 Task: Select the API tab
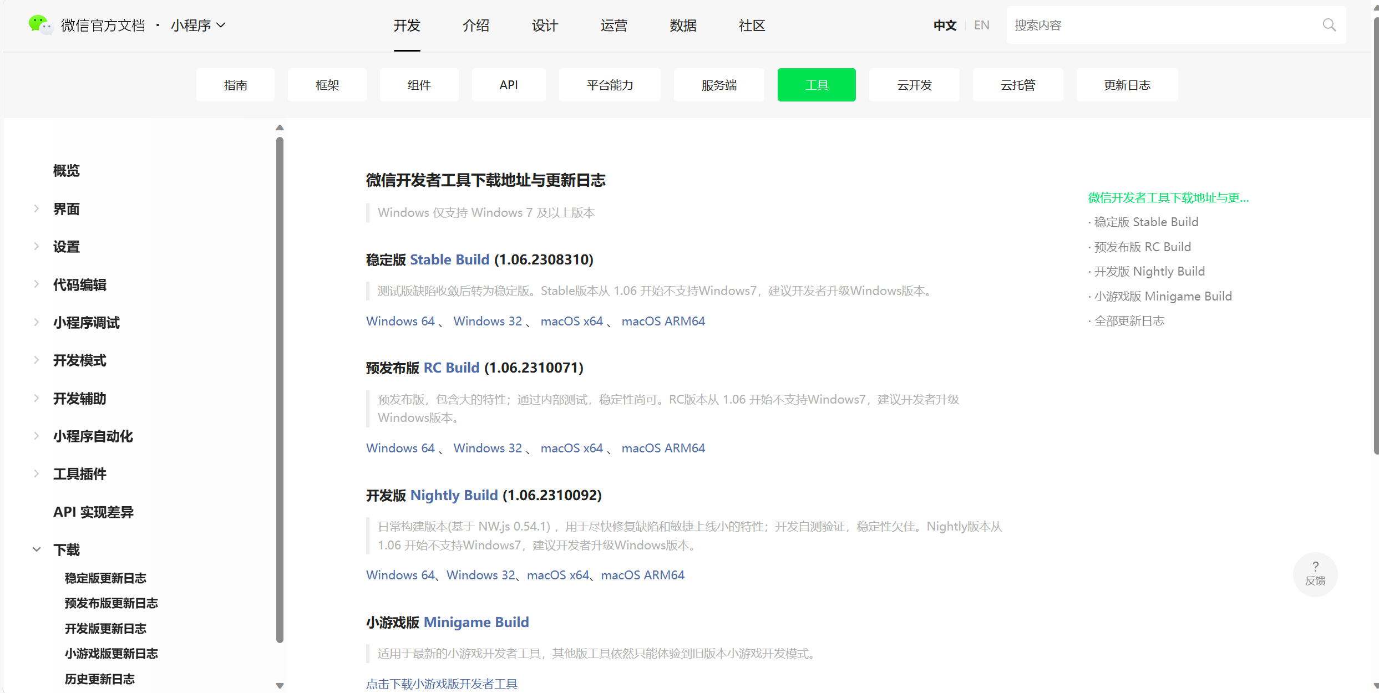point(509,85)
